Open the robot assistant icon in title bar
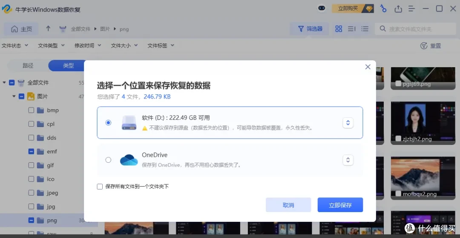 (x=322, y=8)
